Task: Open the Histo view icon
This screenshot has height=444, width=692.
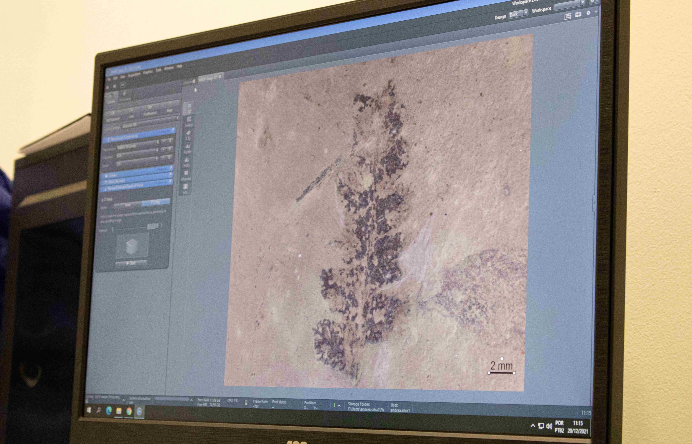Action: coord(187,162)
